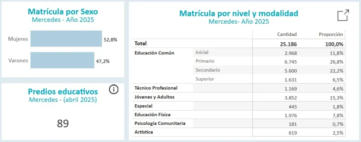The height and width of the screenshot is (142, 361).
Task: Click the Matrícula por Sexo title
Action: [x=63, y=12]
